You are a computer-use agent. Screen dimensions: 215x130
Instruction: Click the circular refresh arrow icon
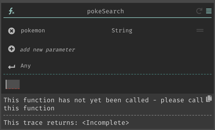click(x=199, y=11)
